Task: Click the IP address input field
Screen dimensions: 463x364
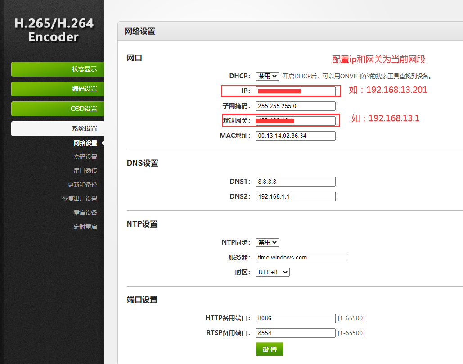Action: point(296,91)
